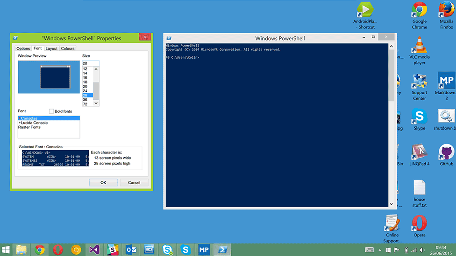Screen dimensions: 456x256
Task: Open the Markdown Pad 2 desktop icon
Action: [446, 87]
